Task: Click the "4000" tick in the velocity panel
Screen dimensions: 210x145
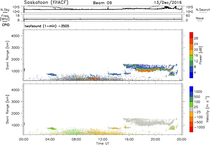Action: tap(15, 90)
